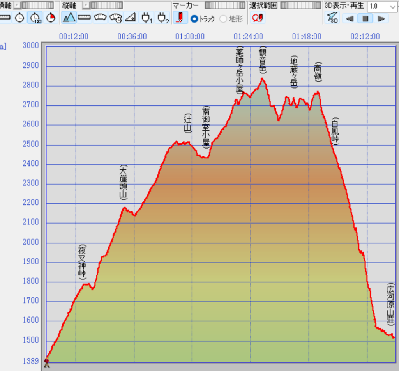Select the mountain elevation vertical axis icon
The height and width of the screenshot is (371, 399).
click(69, 18)
